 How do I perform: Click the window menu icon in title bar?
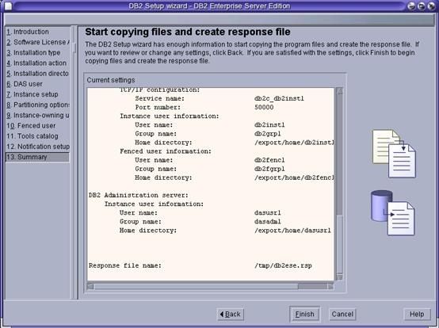pyautogui.click(x=9, y=6)
